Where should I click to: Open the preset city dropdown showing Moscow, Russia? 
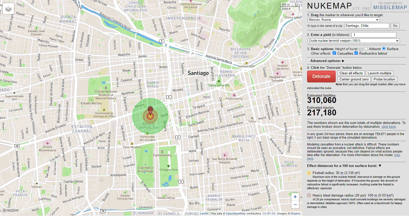coord(344,20)
